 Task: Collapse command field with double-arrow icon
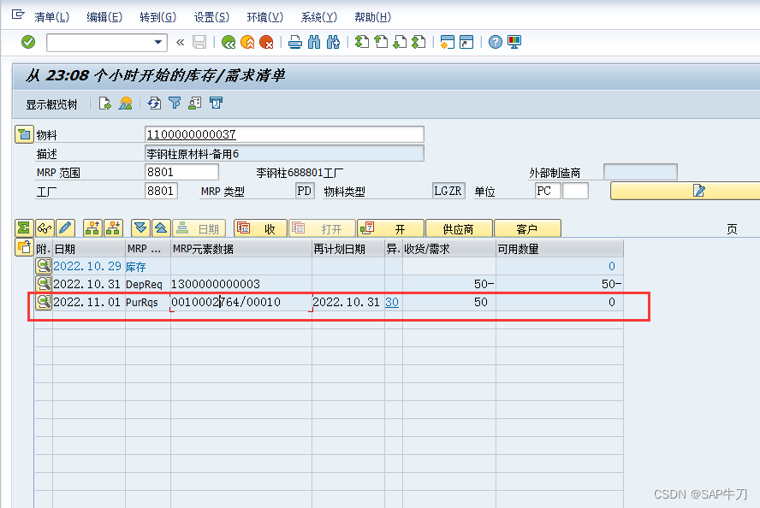pyautogui.click(x=181, y=42)
